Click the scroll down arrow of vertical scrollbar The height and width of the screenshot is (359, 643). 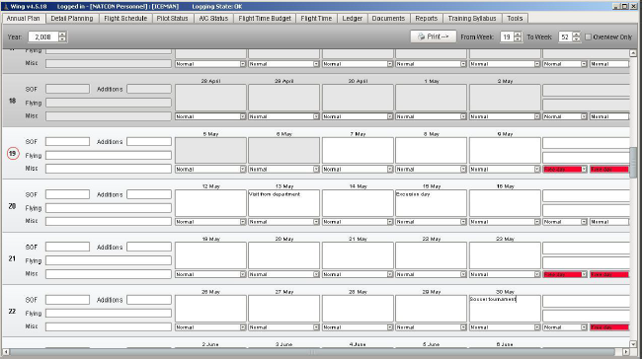pos(633,344)
